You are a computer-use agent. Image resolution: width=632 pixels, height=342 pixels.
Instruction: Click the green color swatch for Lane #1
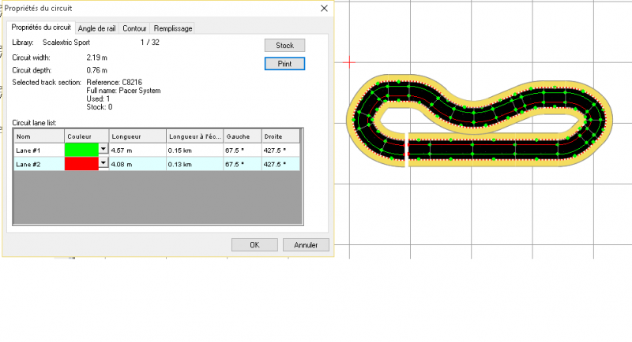pyautogui.click(x=81, y=150)
